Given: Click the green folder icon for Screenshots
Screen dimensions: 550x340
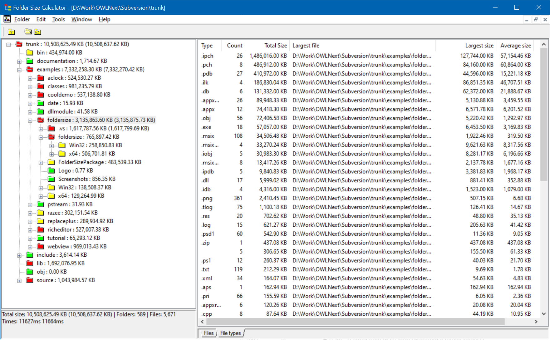Looking at the screenshot, I should pos(52,179).
